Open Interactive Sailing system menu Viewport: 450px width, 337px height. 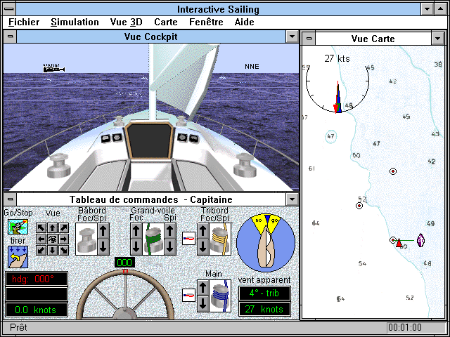(9, 9)
